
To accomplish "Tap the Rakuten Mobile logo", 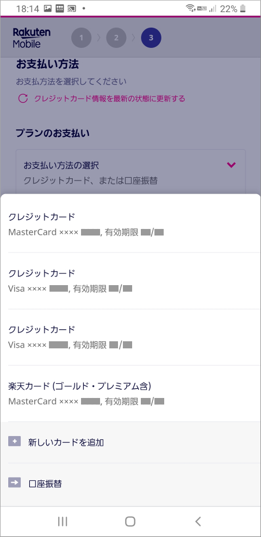I will click(x=32, y=38).
